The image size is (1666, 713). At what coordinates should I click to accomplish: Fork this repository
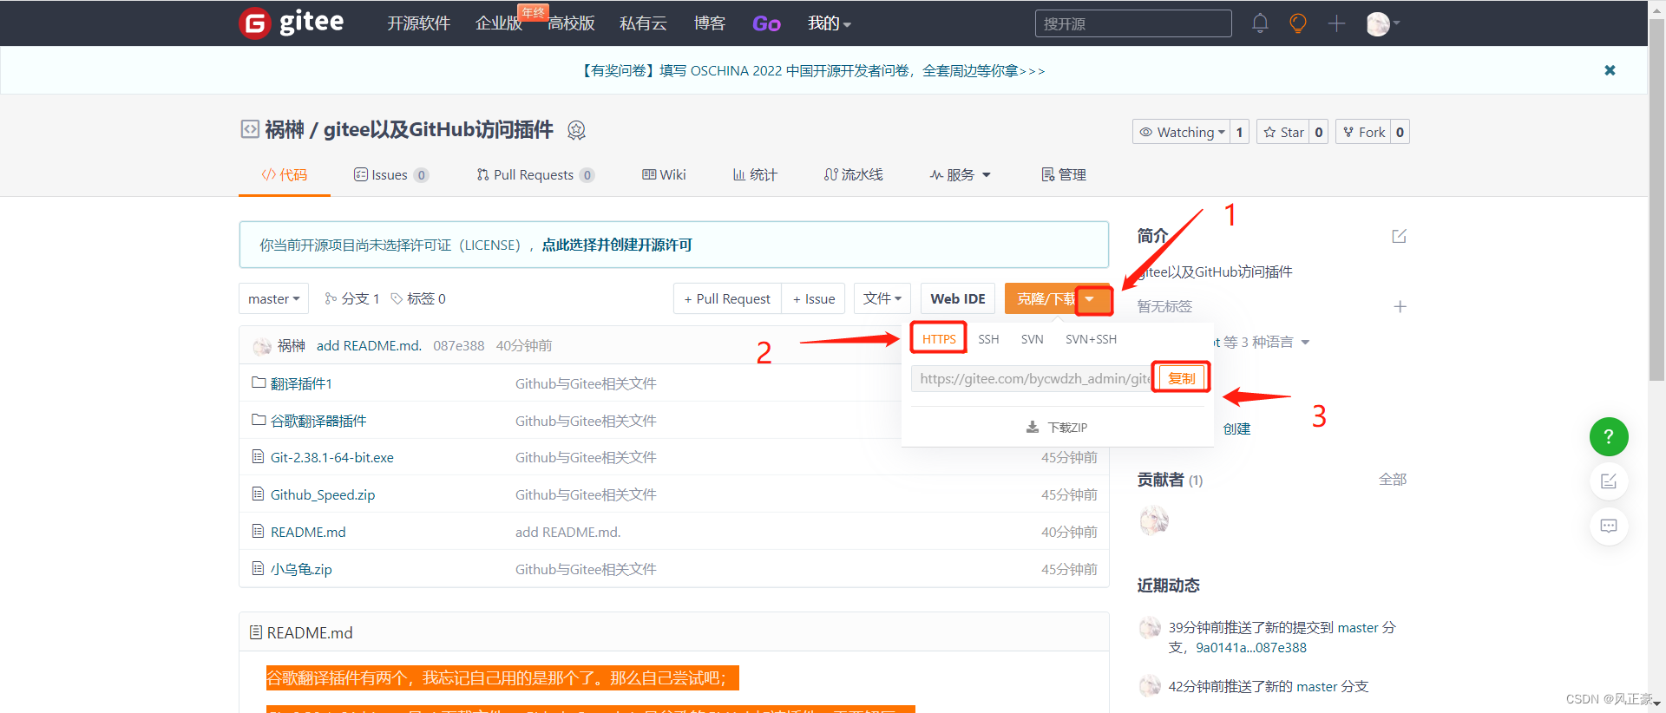click(1363, 132)
